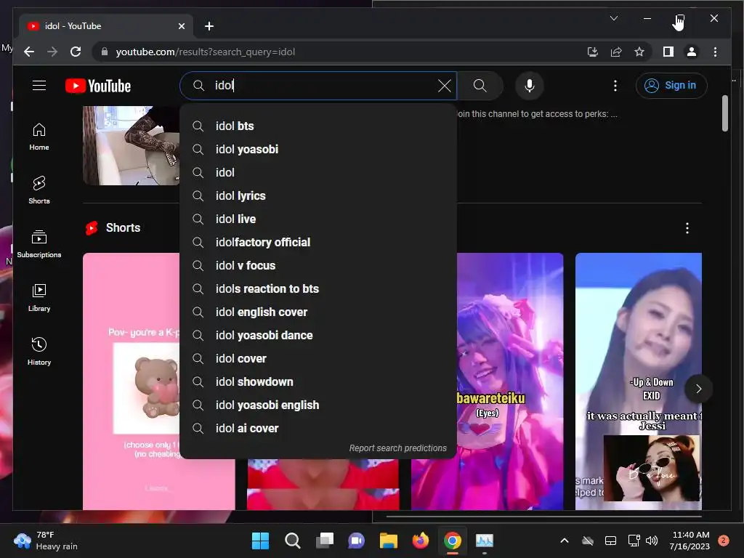The width and height of the screenshot is (744, 558).
Task: Pick suggestion 'idol ai cover'
Action: pos(318,429)
